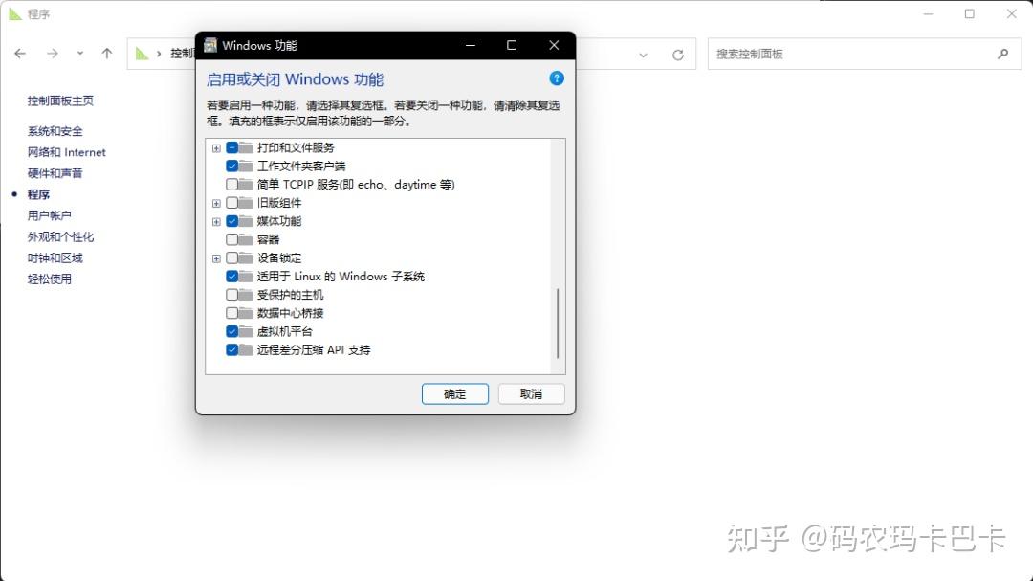Viewport: 1033px width, 581px height.
Task: Open address bar history dropdown
Action: [643, 55]
